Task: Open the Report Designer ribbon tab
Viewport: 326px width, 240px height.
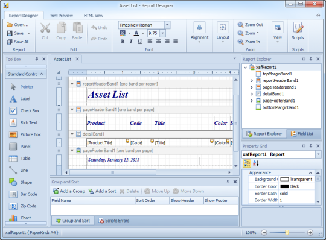Action: click(x=24, y=16)
